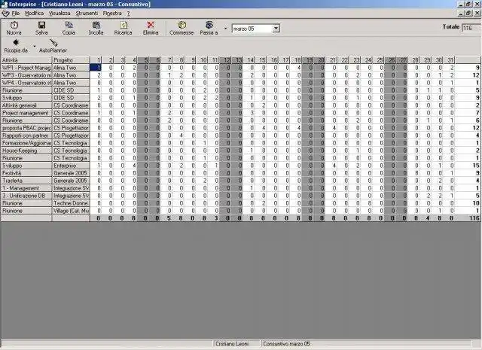Select the proposta PBAC project row

coord(26,128)
